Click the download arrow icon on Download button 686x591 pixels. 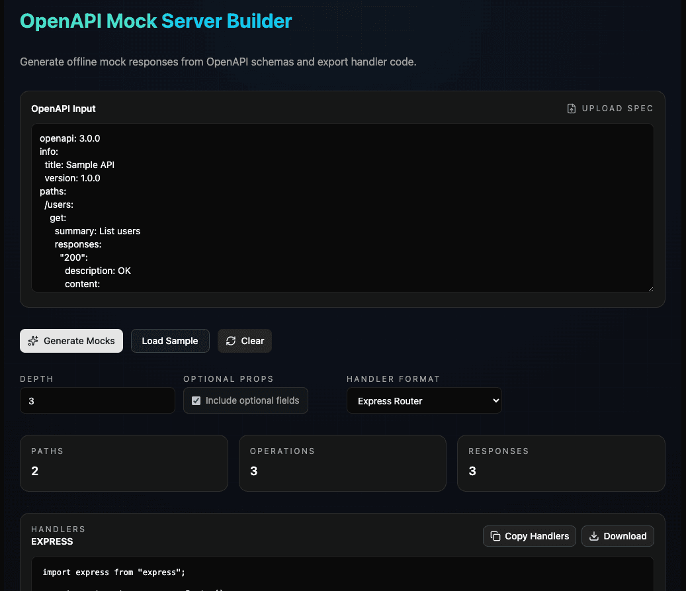pyautogui.click(x=593, y=536)
